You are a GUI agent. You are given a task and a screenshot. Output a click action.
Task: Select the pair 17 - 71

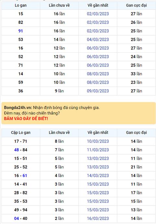tap(20, 141)
